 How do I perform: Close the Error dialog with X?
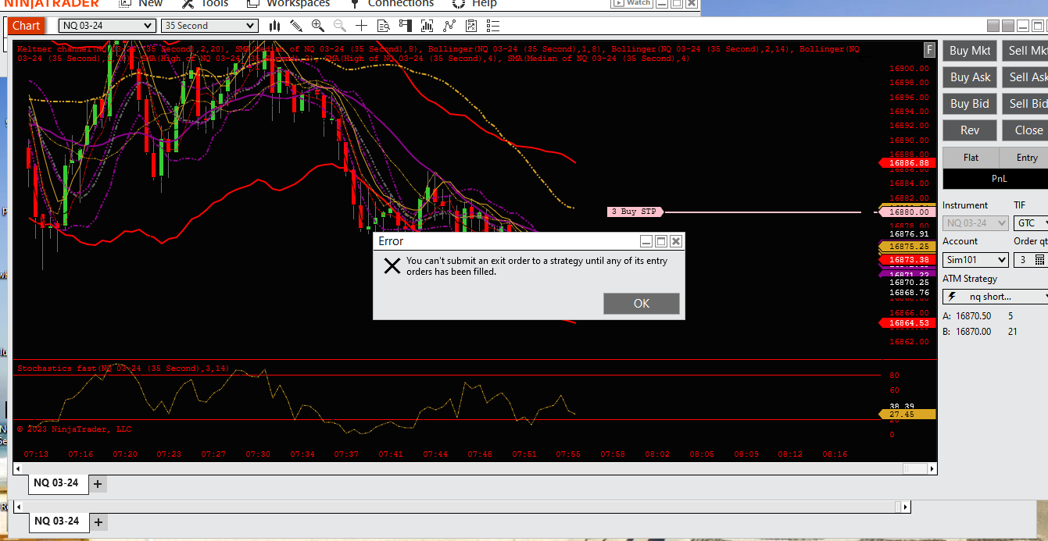tap(676, 241)
